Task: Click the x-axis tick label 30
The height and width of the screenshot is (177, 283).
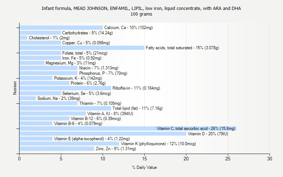Action: 270,159
